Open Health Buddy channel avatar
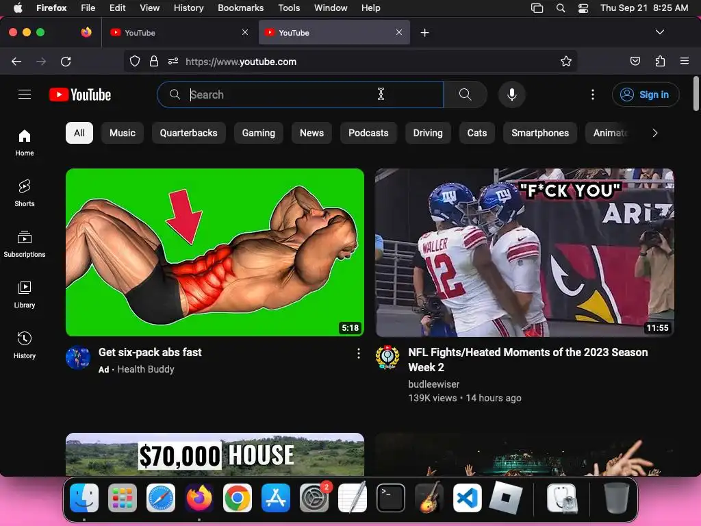Image resolution: width=701 pixels, height=526 pixels. 78,357
